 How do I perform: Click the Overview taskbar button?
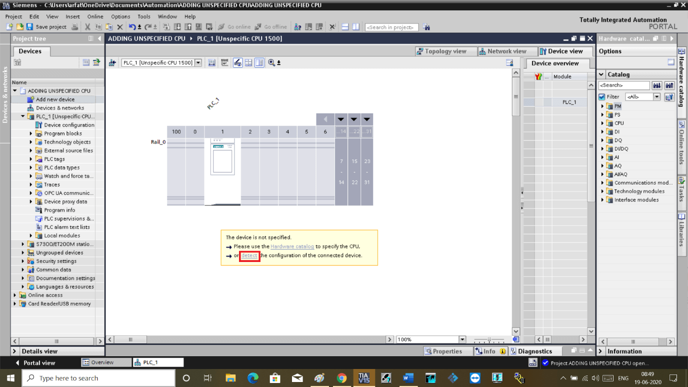click(x=105, y=362)
